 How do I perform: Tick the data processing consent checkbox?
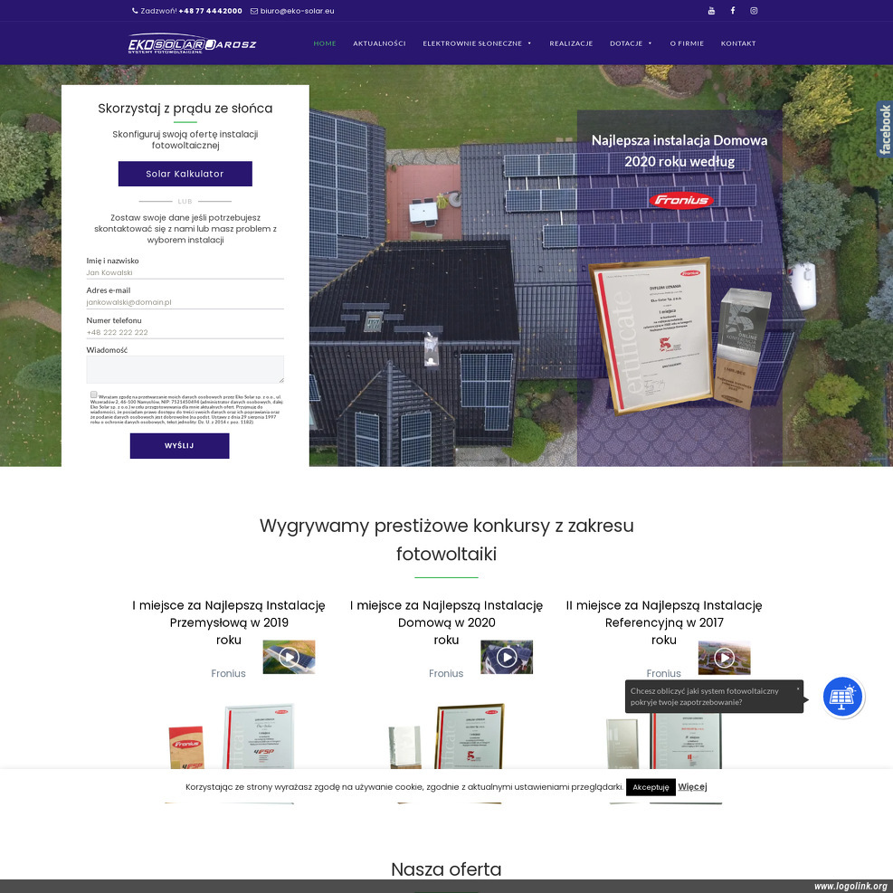coord(94,394)
